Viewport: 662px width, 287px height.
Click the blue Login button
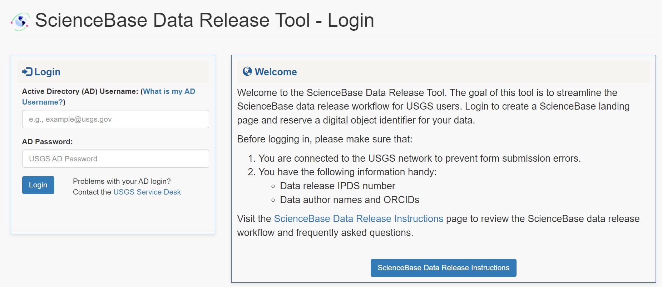38,185
